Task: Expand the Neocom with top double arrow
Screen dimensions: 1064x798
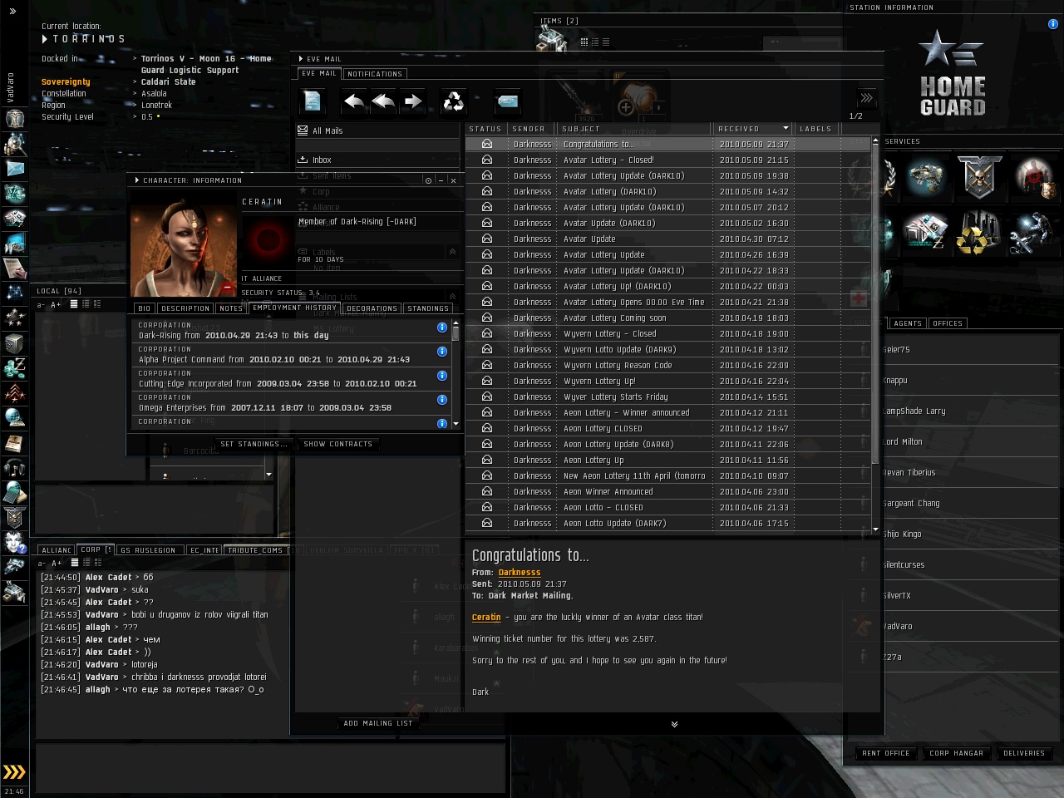Action: 12,11
